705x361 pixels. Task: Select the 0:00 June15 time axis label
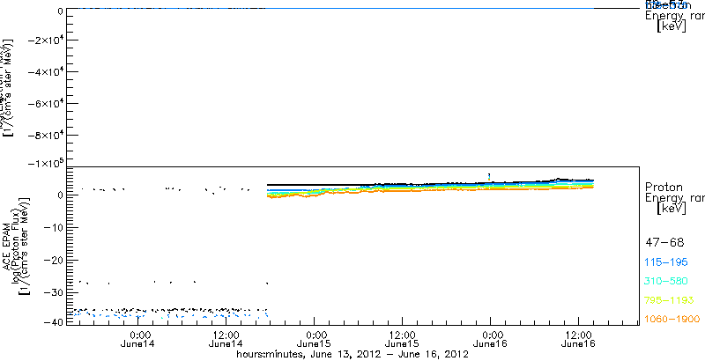(315, 340)
